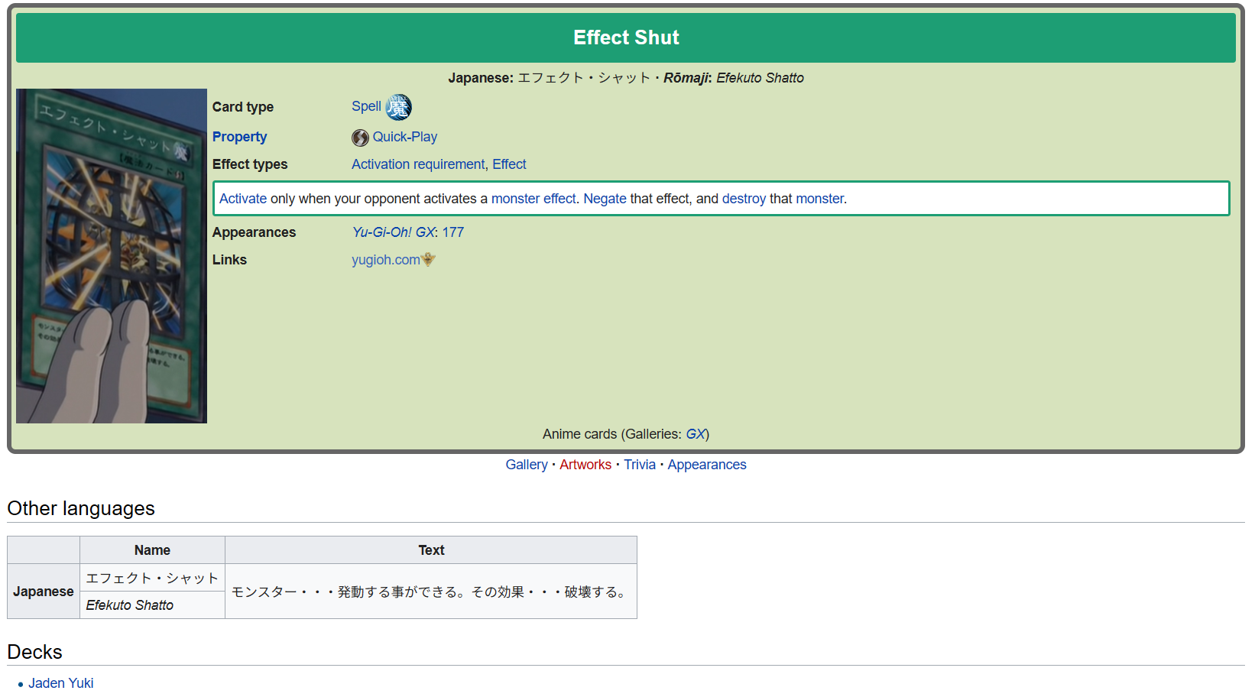This screenshot has height=697, width=1255.
Task: Open the Quick-Play link
Action: (x=405, y=137)
